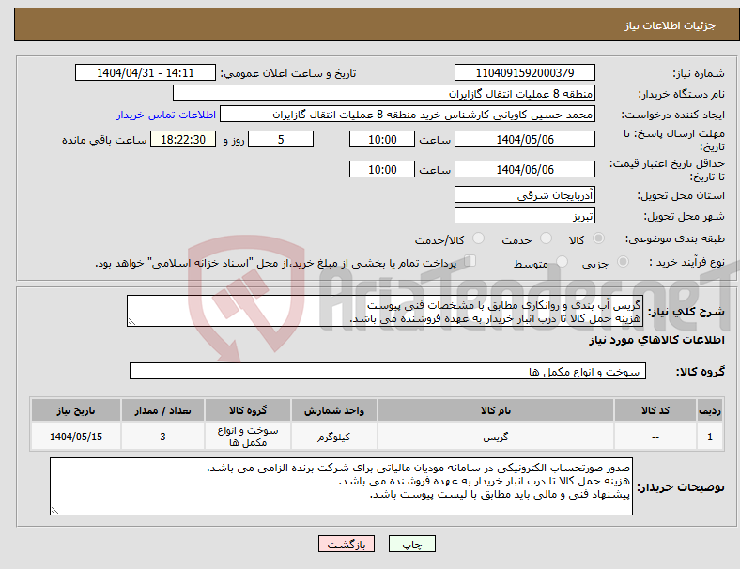The image size is (740, 569).
Task: Click the تاریخ نیاز column header
Action: [x=76, y=410]
